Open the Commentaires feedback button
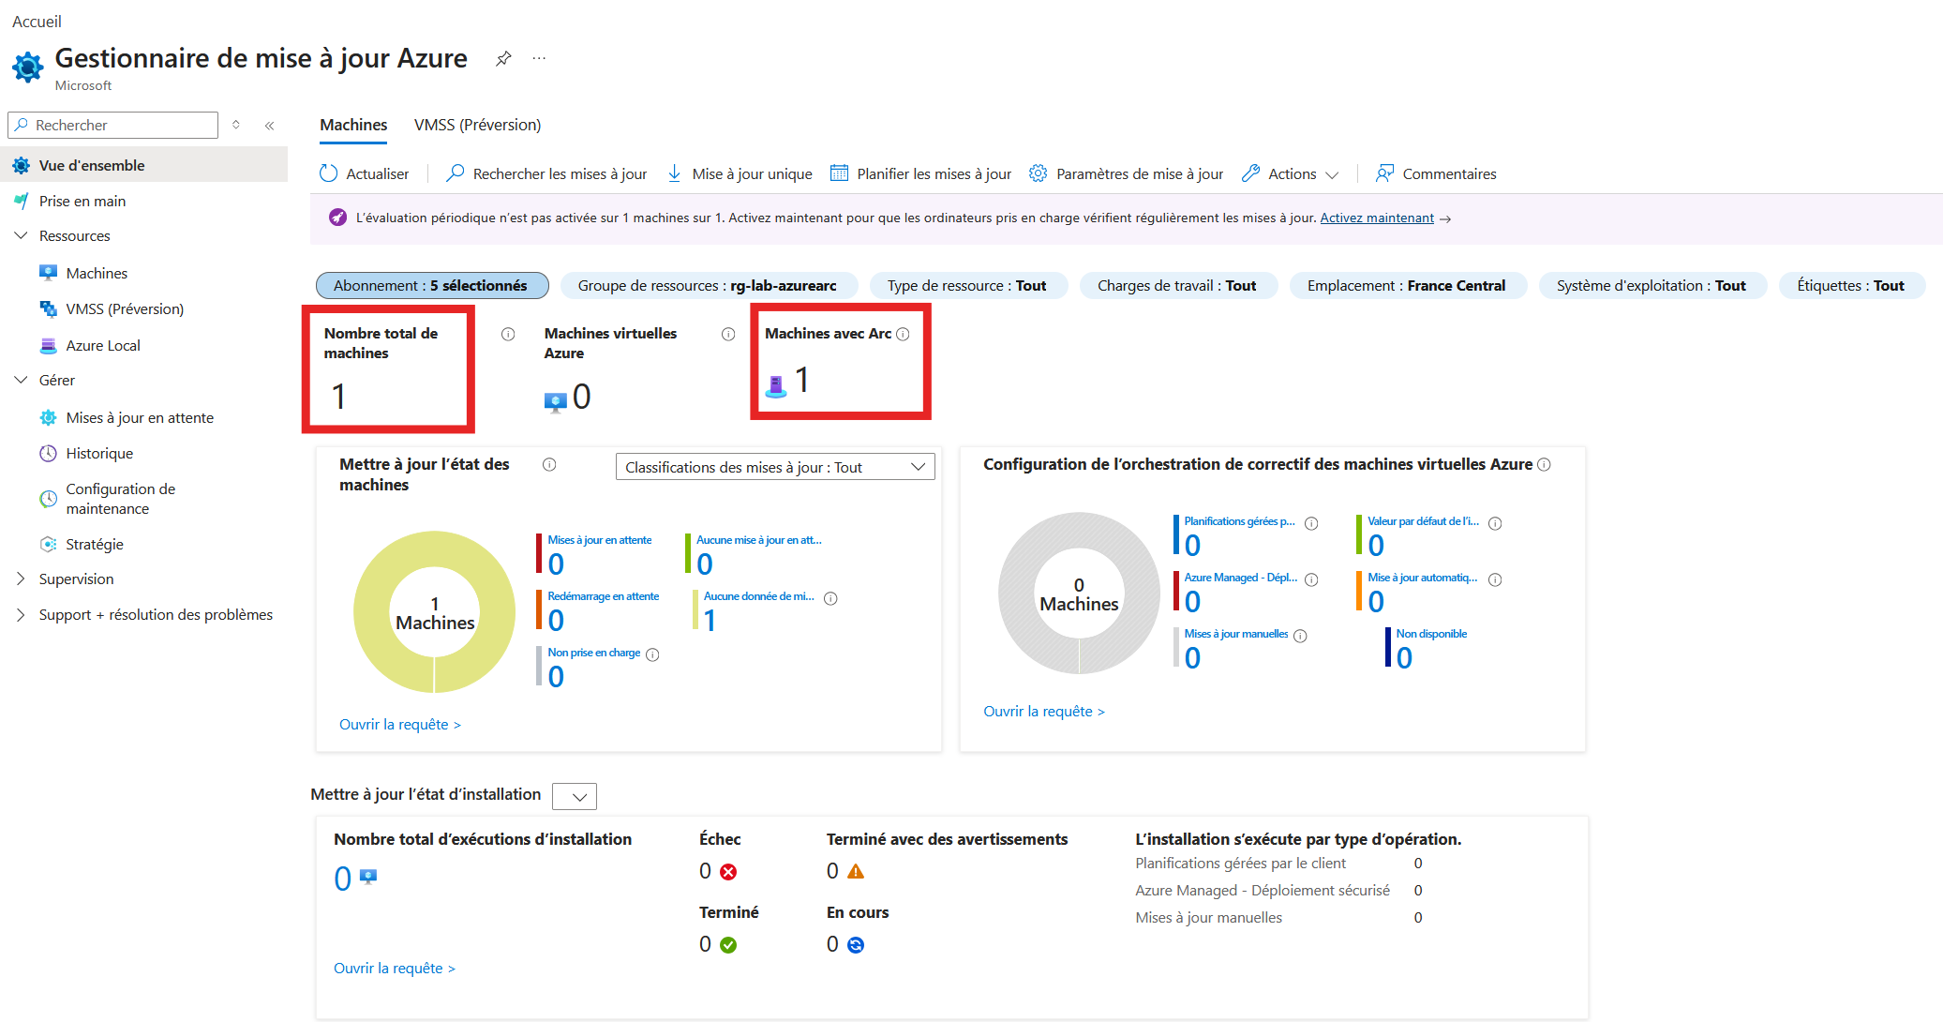The width and height of the screenshot is (1943, 1022). 1436,173
